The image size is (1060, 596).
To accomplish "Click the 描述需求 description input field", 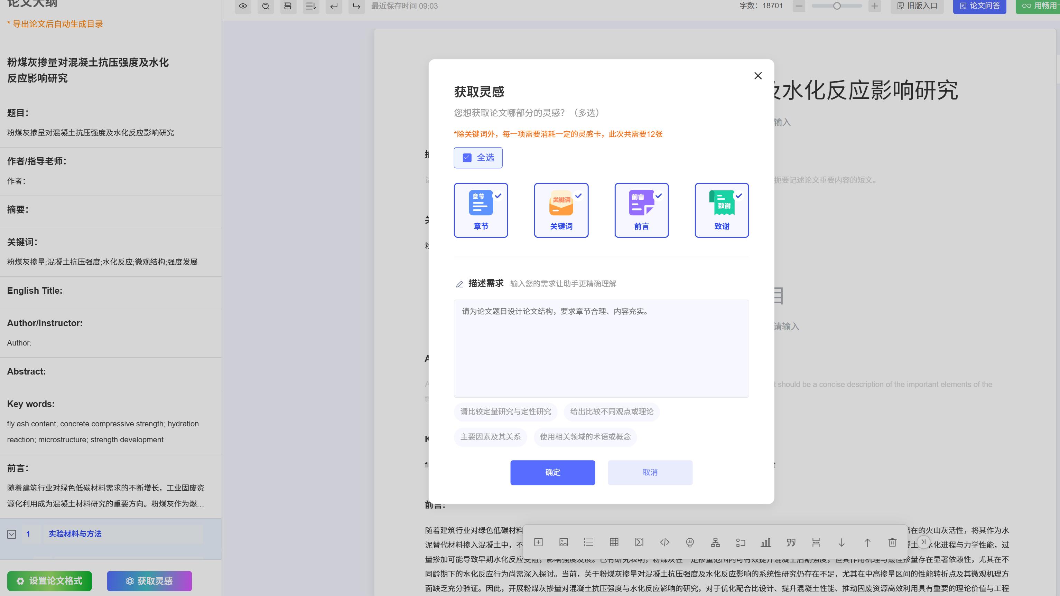I will (x=601, y=348).
